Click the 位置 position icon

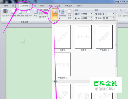click(120, 11)
